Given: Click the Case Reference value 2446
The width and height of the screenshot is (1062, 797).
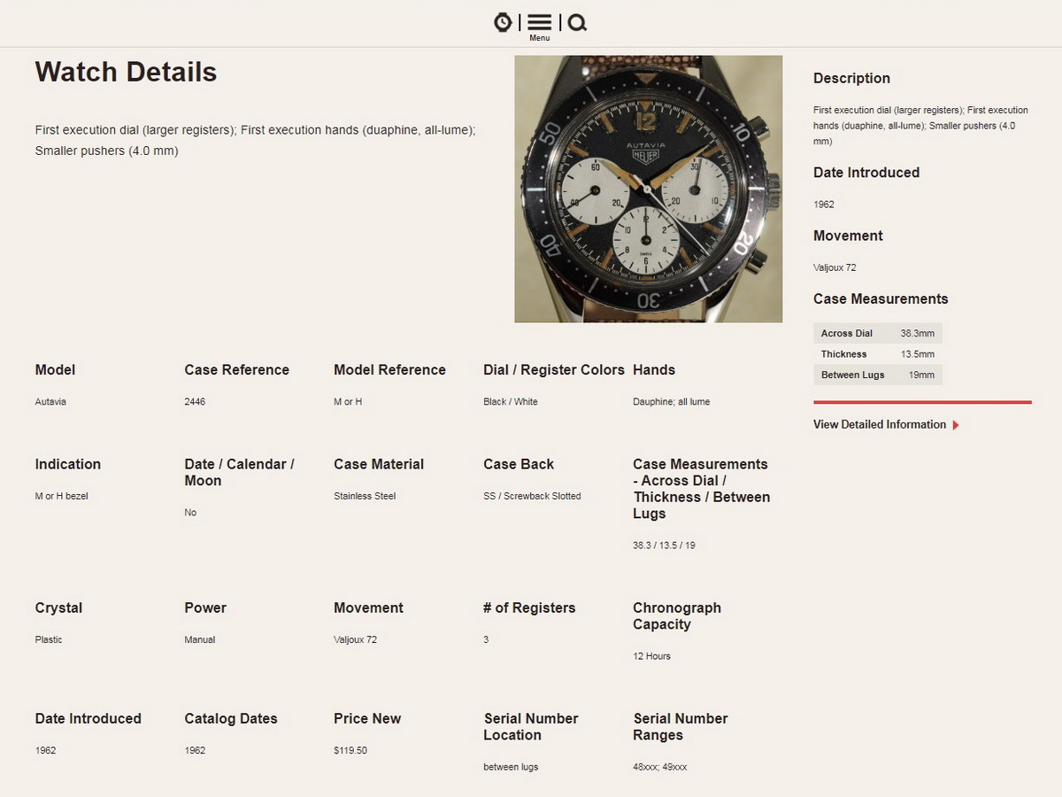Looking at the screenshot, I should pyautogui.click(x=195, y=402).
